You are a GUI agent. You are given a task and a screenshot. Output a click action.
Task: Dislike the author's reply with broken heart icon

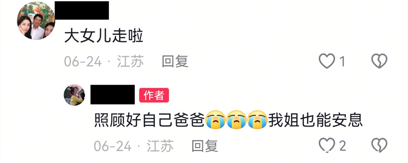[379, 145]
